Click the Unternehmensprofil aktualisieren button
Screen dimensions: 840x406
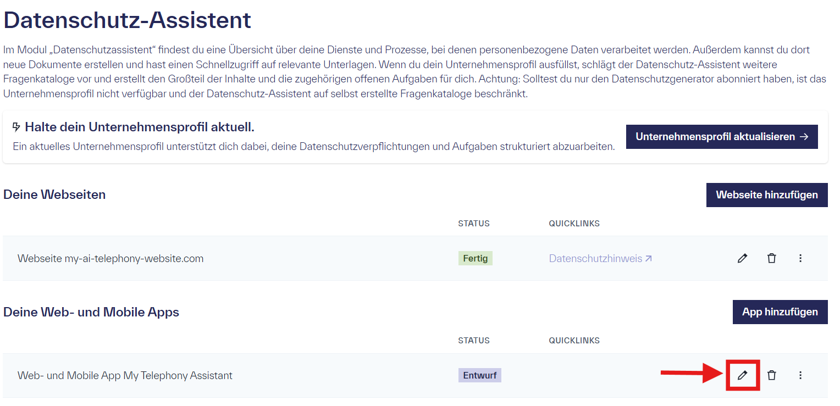722,136
